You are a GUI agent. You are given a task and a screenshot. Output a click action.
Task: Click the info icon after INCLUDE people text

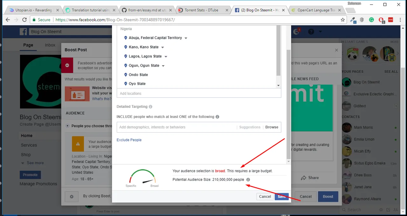click(217, 117)
